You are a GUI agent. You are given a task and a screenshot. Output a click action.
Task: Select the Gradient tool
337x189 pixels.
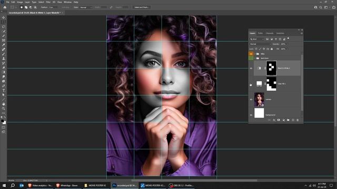pos(4,72)
